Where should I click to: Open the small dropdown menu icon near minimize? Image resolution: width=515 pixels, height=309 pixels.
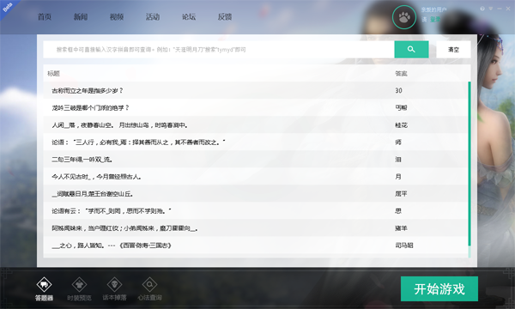point(491,9)
